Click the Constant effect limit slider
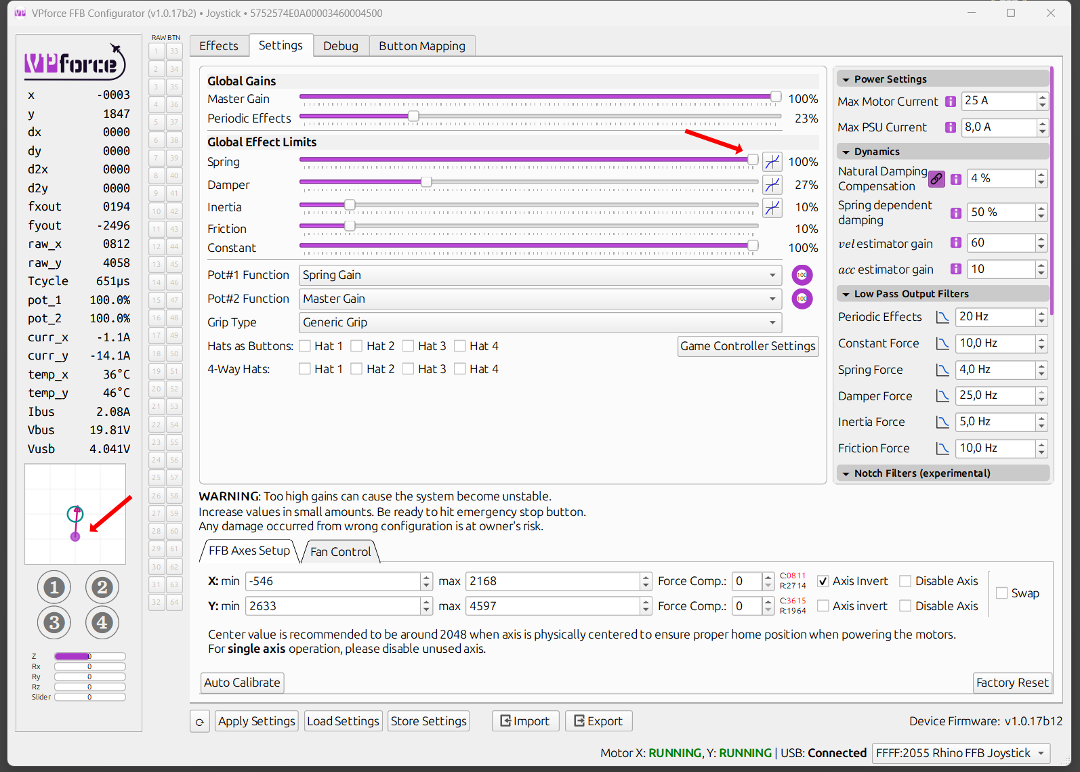The width and height of the screenshot is (1080, 772). pyautogui.click(x=529, y=246)
